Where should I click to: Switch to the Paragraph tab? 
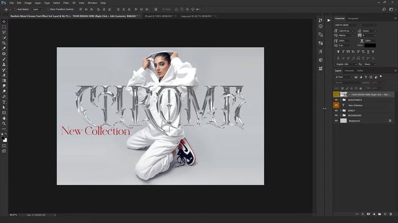tap(353, 19)
